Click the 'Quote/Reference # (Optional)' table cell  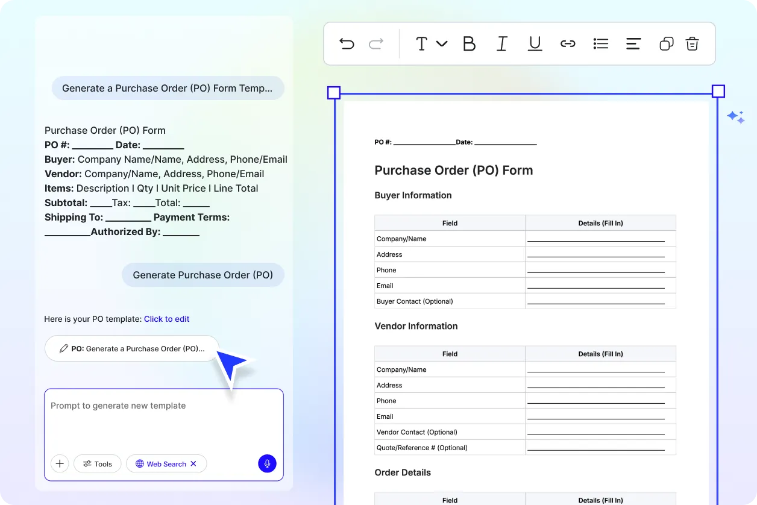pos(450,448)
